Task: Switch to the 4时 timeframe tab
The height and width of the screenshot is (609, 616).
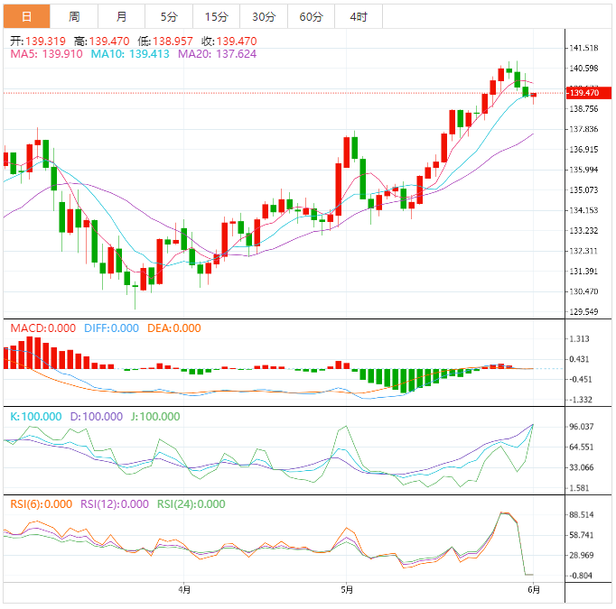Action: [x=358, y=17]
